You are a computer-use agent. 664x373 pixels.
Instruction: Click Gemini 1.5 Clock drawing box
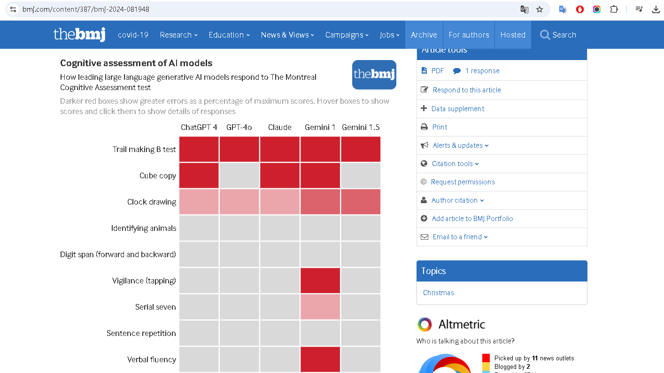point(361,202)
